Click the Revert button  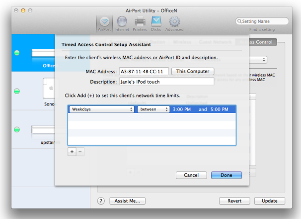pyautogui.click(x=234, y=201)
